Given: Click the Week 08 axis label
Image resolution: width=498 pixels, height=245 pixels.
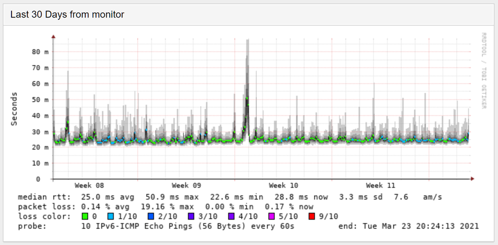Looking at the screenshot, I should [x=89, y=185].
